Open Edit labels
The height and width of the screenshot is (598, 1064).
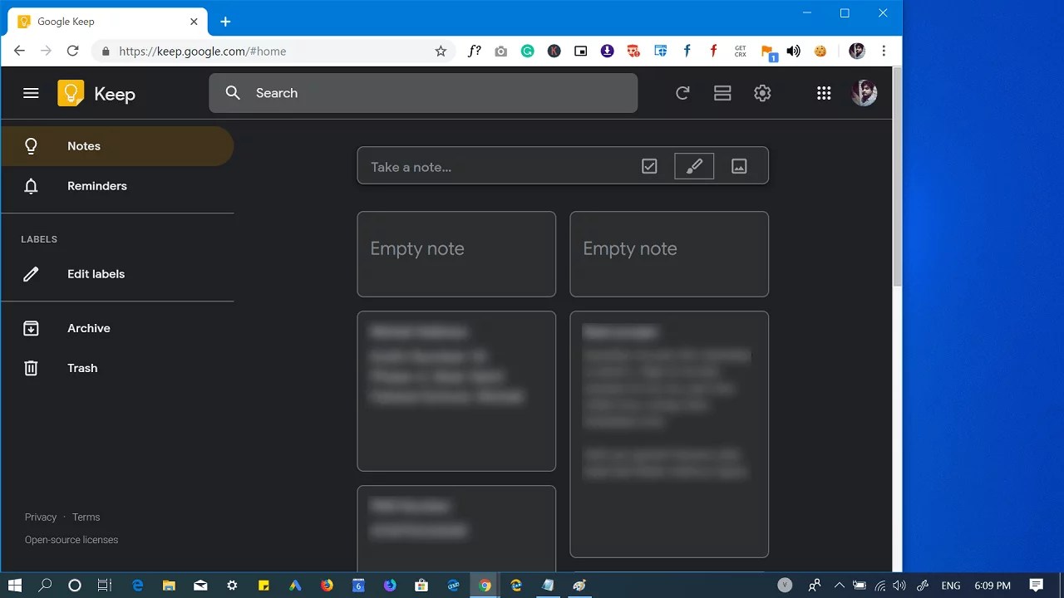coord(117,274)
